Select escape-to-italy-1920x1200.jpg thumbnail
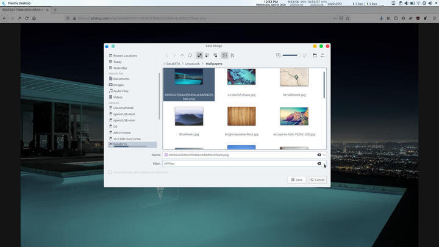The height and width of the screenshot is (247, 439). click(294, 116)
